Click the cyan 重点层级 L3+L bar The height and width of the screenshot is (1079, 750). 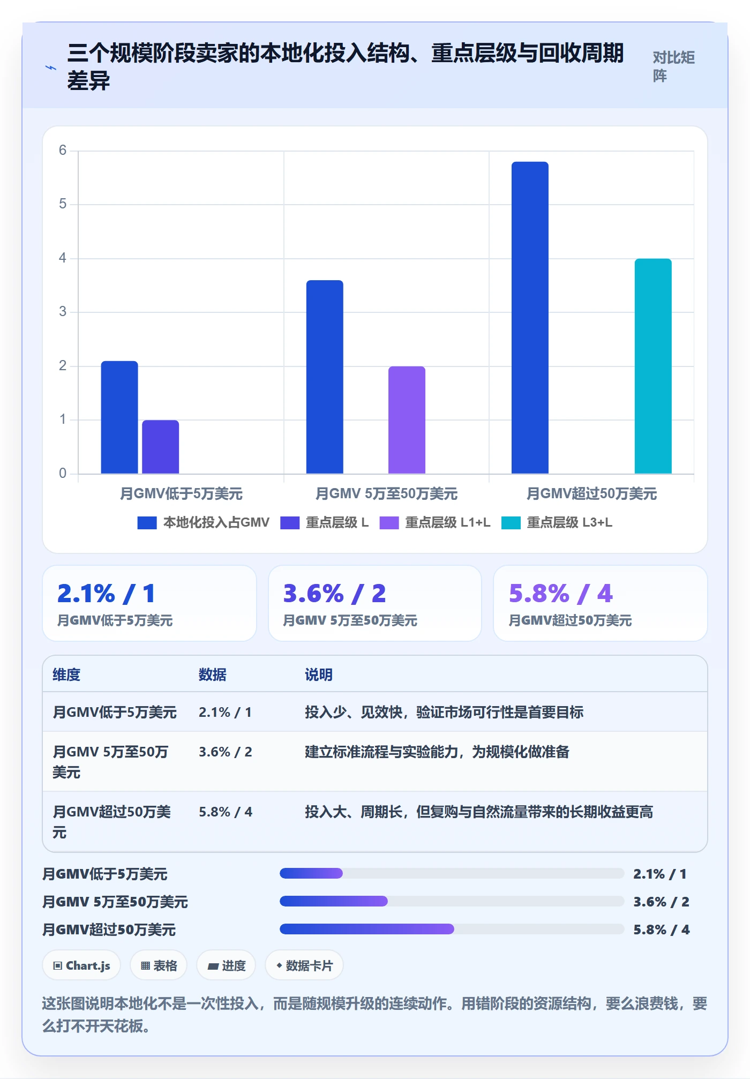click(653, 366)
